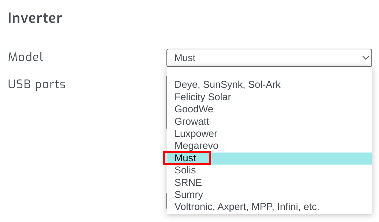Pick Solis from the dropdown list
This screenshot has width=379, height=222.
pos(185,170)
